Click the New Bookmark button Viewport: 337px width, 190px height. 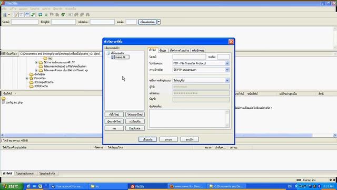click(x=114, y=121)
